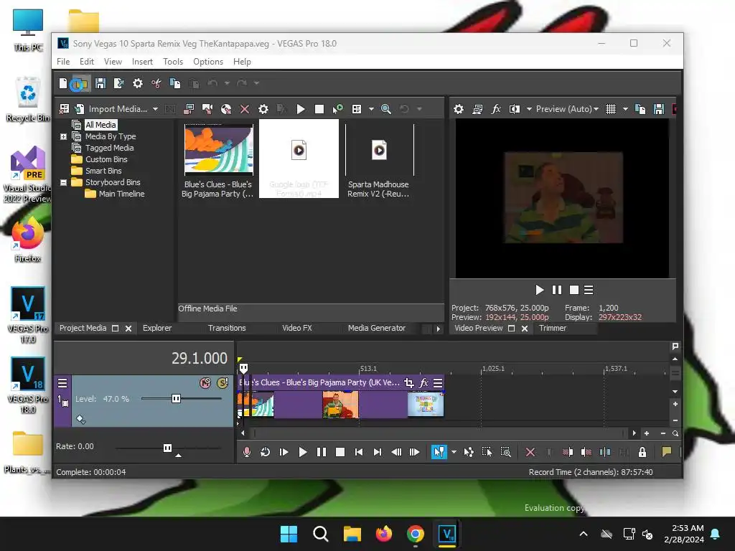Toggle Auto Preview in Project Media toolbar
The image size is (735, 551).
pyautogui.click(x=337, y=109)
